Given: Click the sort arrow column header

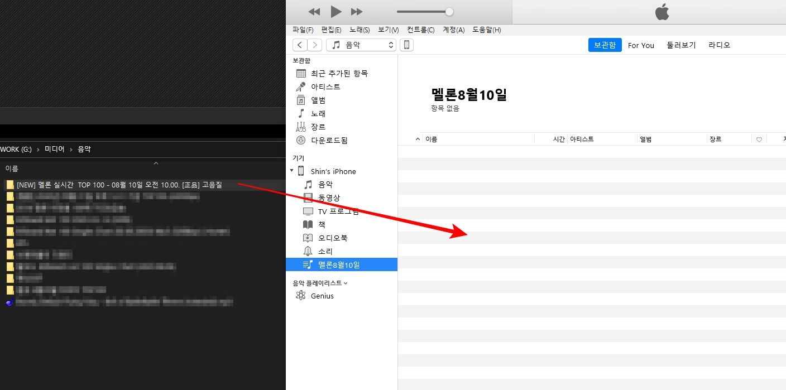Looking at the screenshot, I should click(x=418, y=139).
